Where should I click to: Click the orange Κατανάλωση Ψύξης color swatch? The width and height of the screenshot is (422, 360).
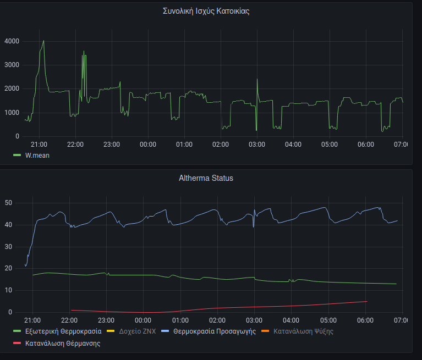click(x=266, y=331)
